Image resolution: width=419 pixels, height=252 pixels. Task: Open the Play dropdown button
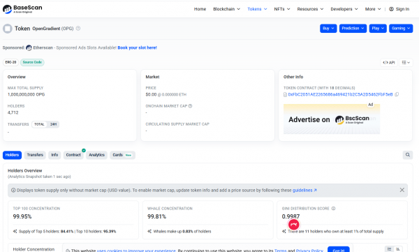pos(378,29)
